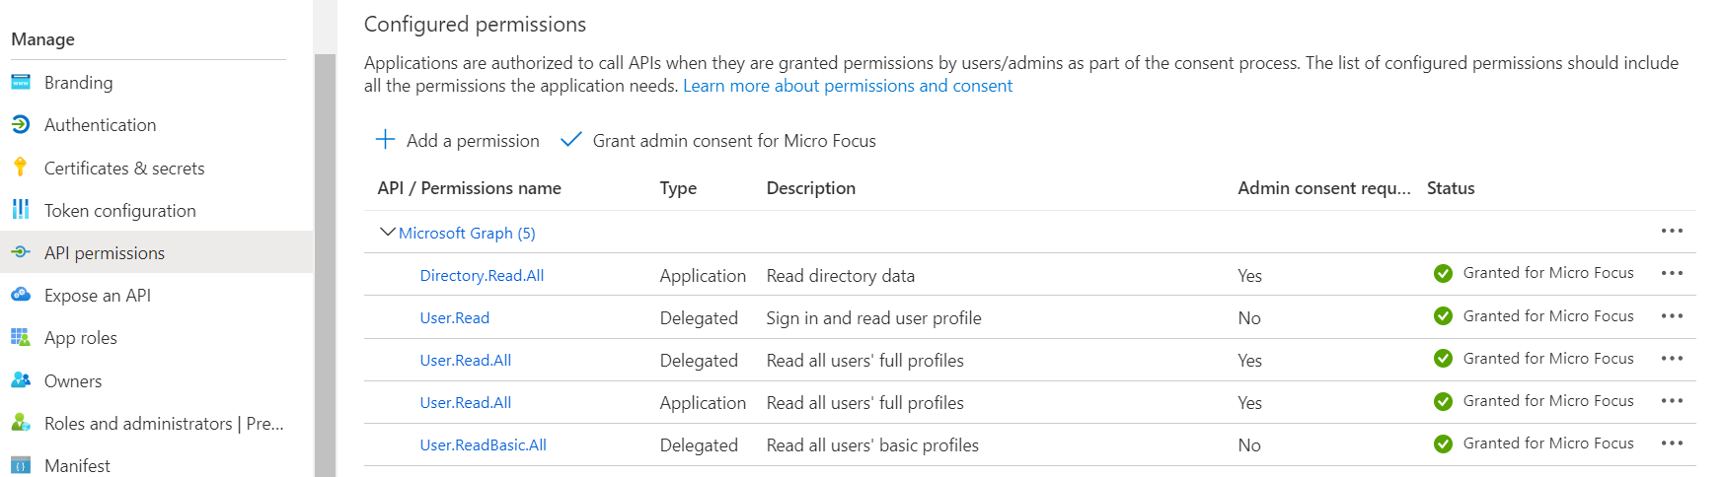Click the Token configuration icon
The height and width of the screenshot is (477, 1725).
pos(21,210)
